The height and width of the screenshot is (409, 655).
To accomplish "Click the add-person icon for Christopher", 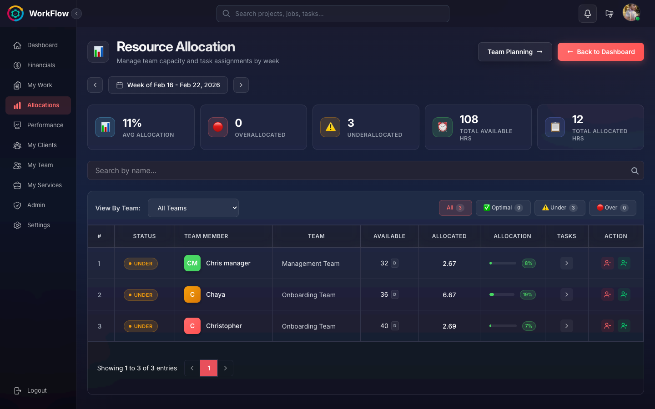I will [624, 326].
